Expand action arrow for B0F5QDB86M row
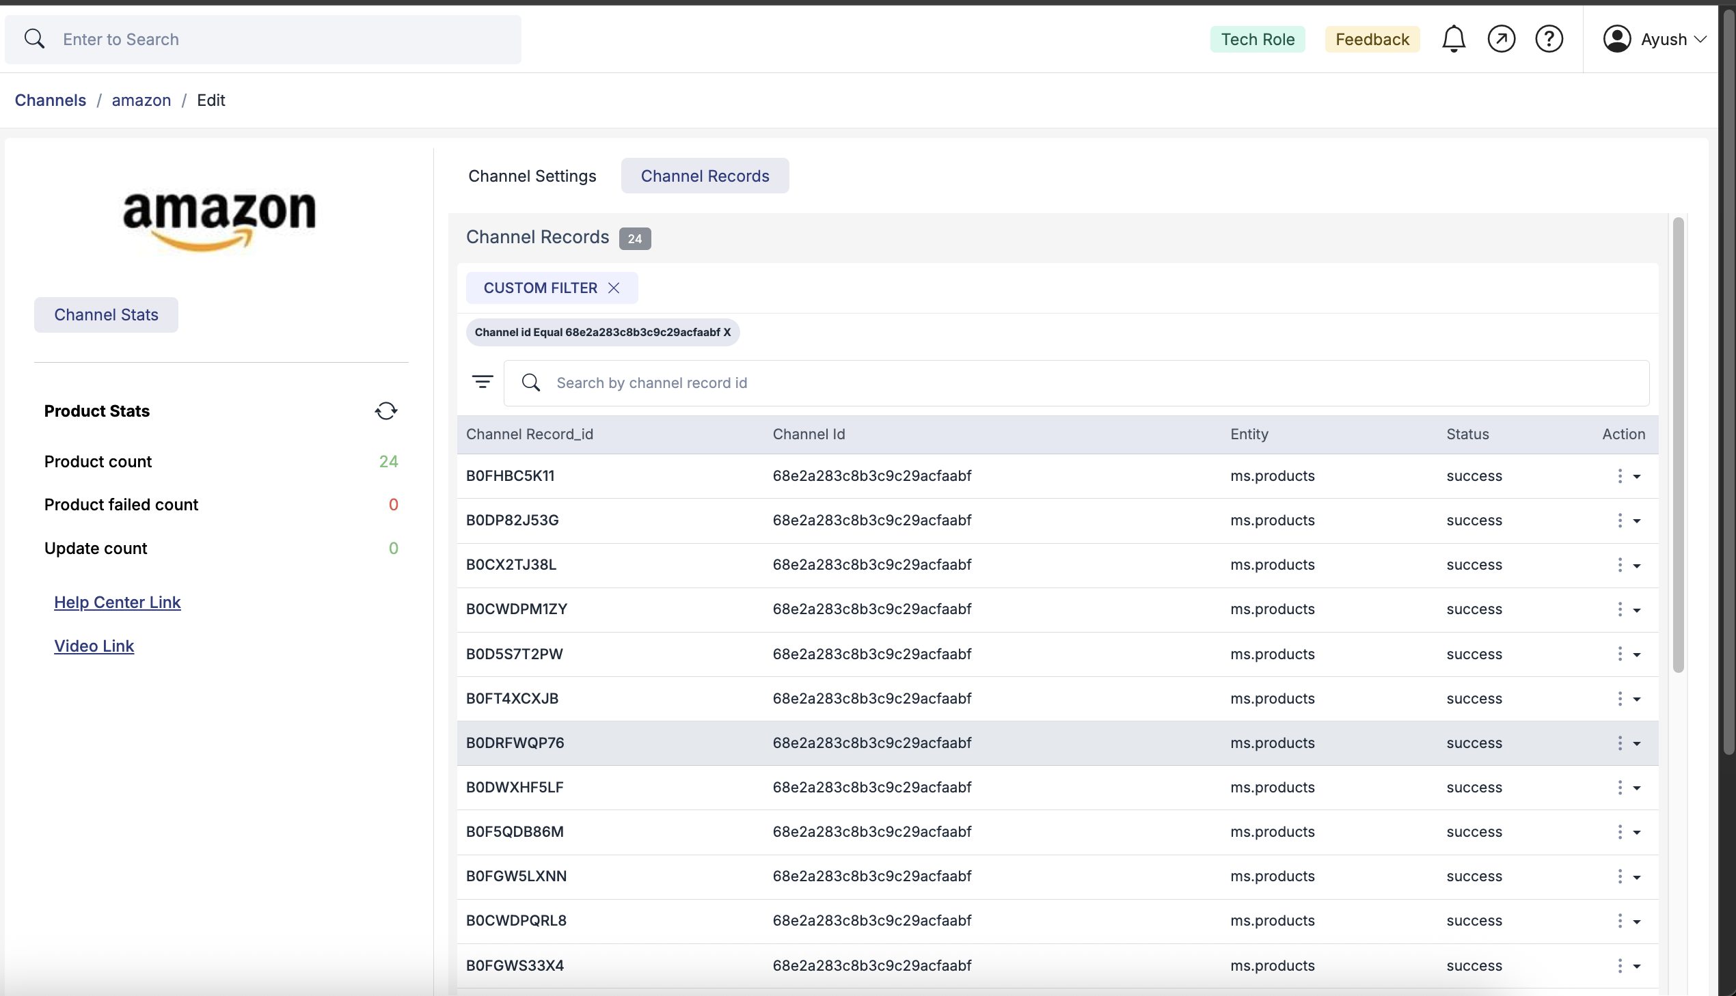The height and width of the screenshot is (996, 1736). [x=1637, y=833]
